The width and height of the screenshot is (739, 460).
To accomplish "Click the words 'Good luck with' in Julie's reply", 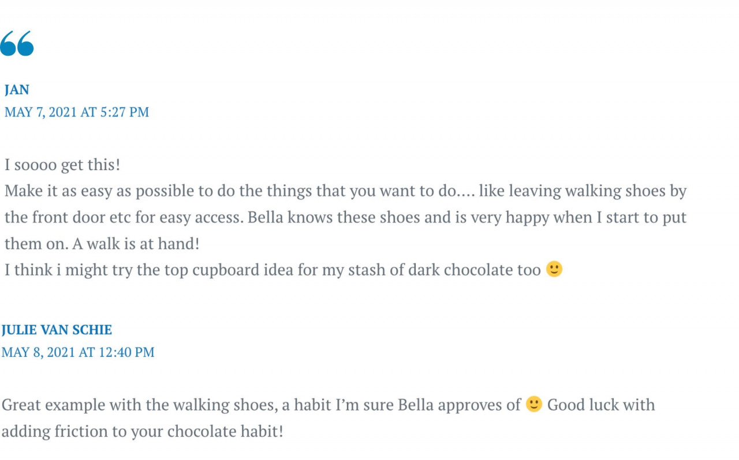I will point(601,405).
